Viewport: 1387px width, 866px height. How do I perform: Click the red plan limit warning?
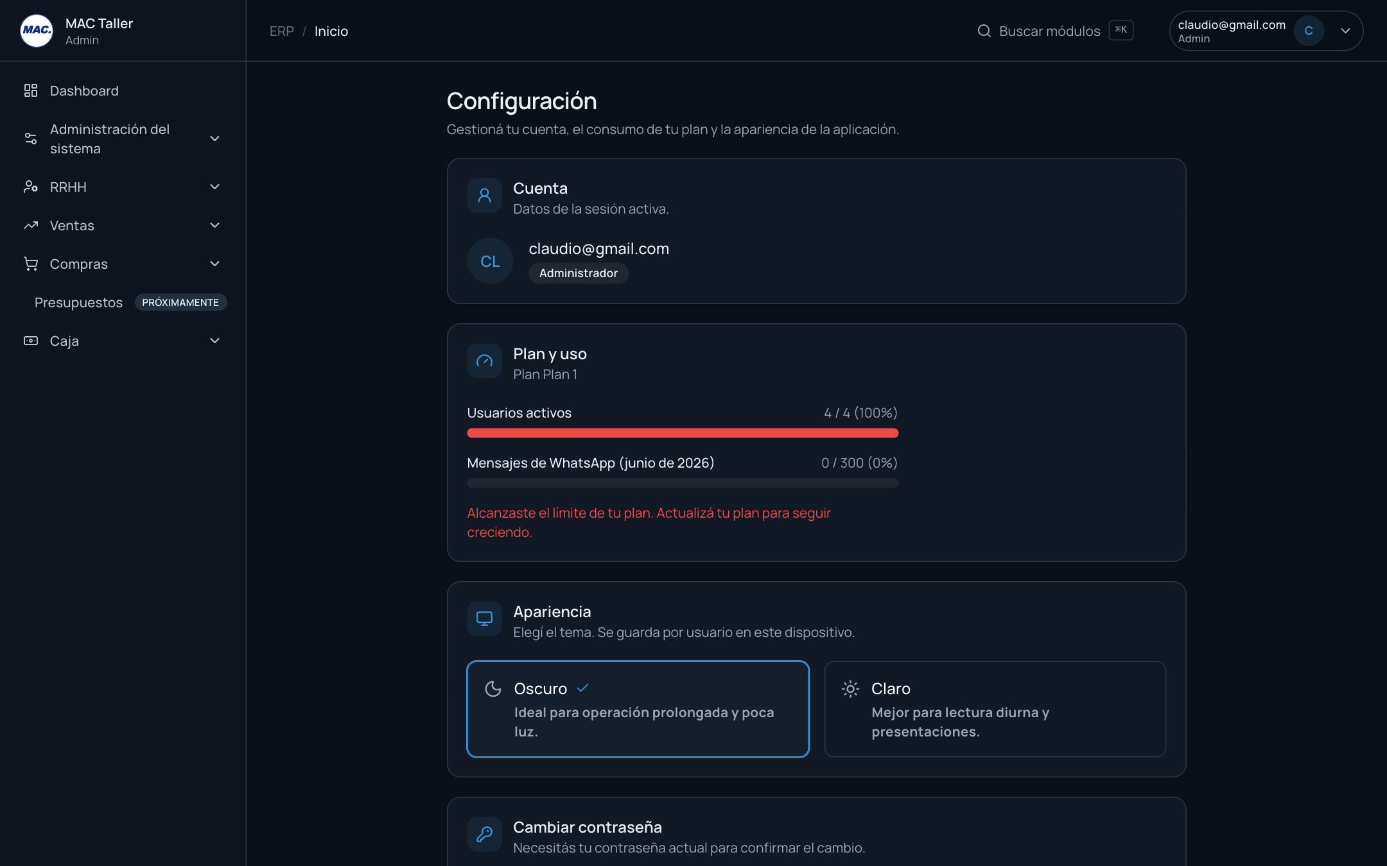(x=649, y=522)
